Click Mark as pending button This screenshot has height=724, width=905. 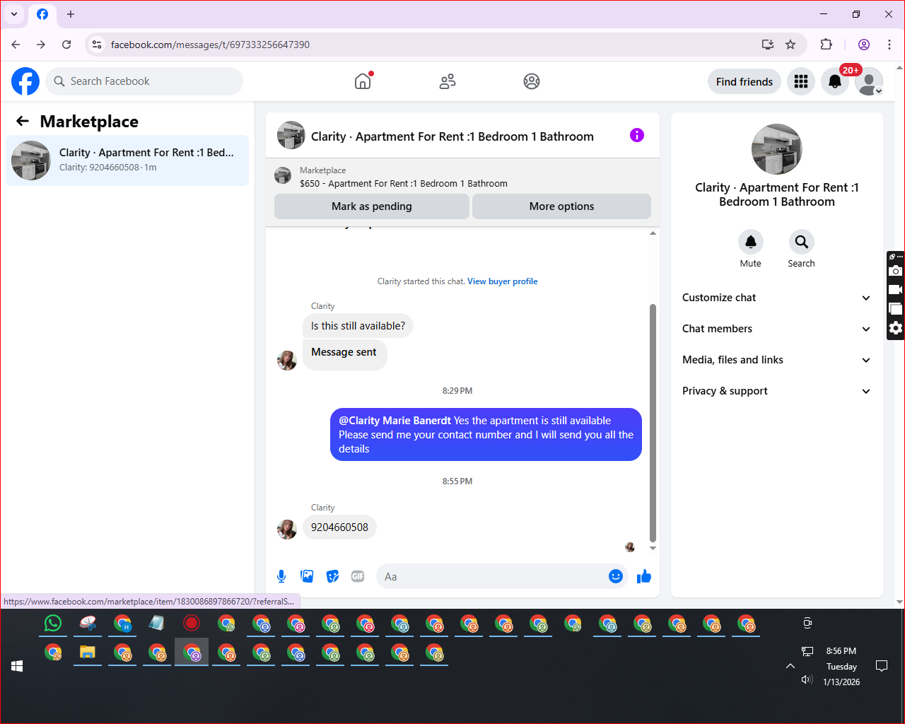pos(372,206)
